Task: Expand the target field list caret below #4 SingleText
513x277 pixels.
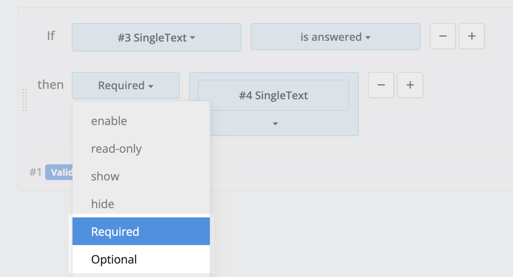Action: 275,124
